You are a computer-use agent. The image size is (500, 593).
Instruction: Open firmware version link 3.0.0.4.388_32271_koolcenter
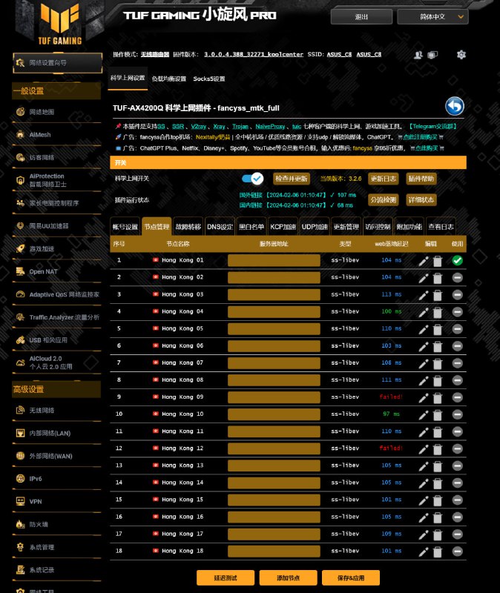coord(254,54)
